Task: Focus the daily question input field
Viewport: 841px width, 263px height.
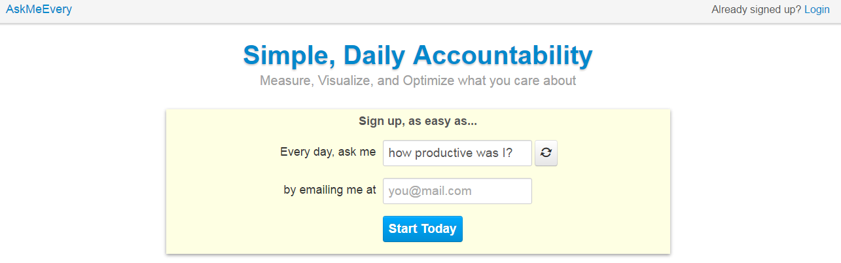Action: [457, 153]
